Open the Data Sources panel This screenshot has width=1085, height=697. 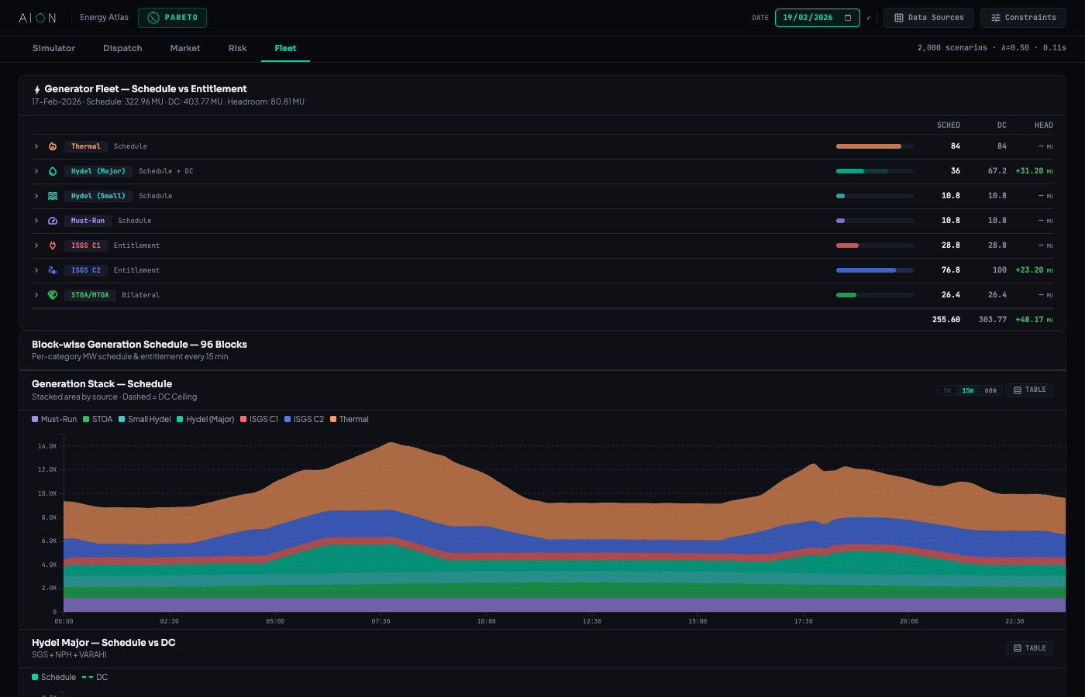928,17
